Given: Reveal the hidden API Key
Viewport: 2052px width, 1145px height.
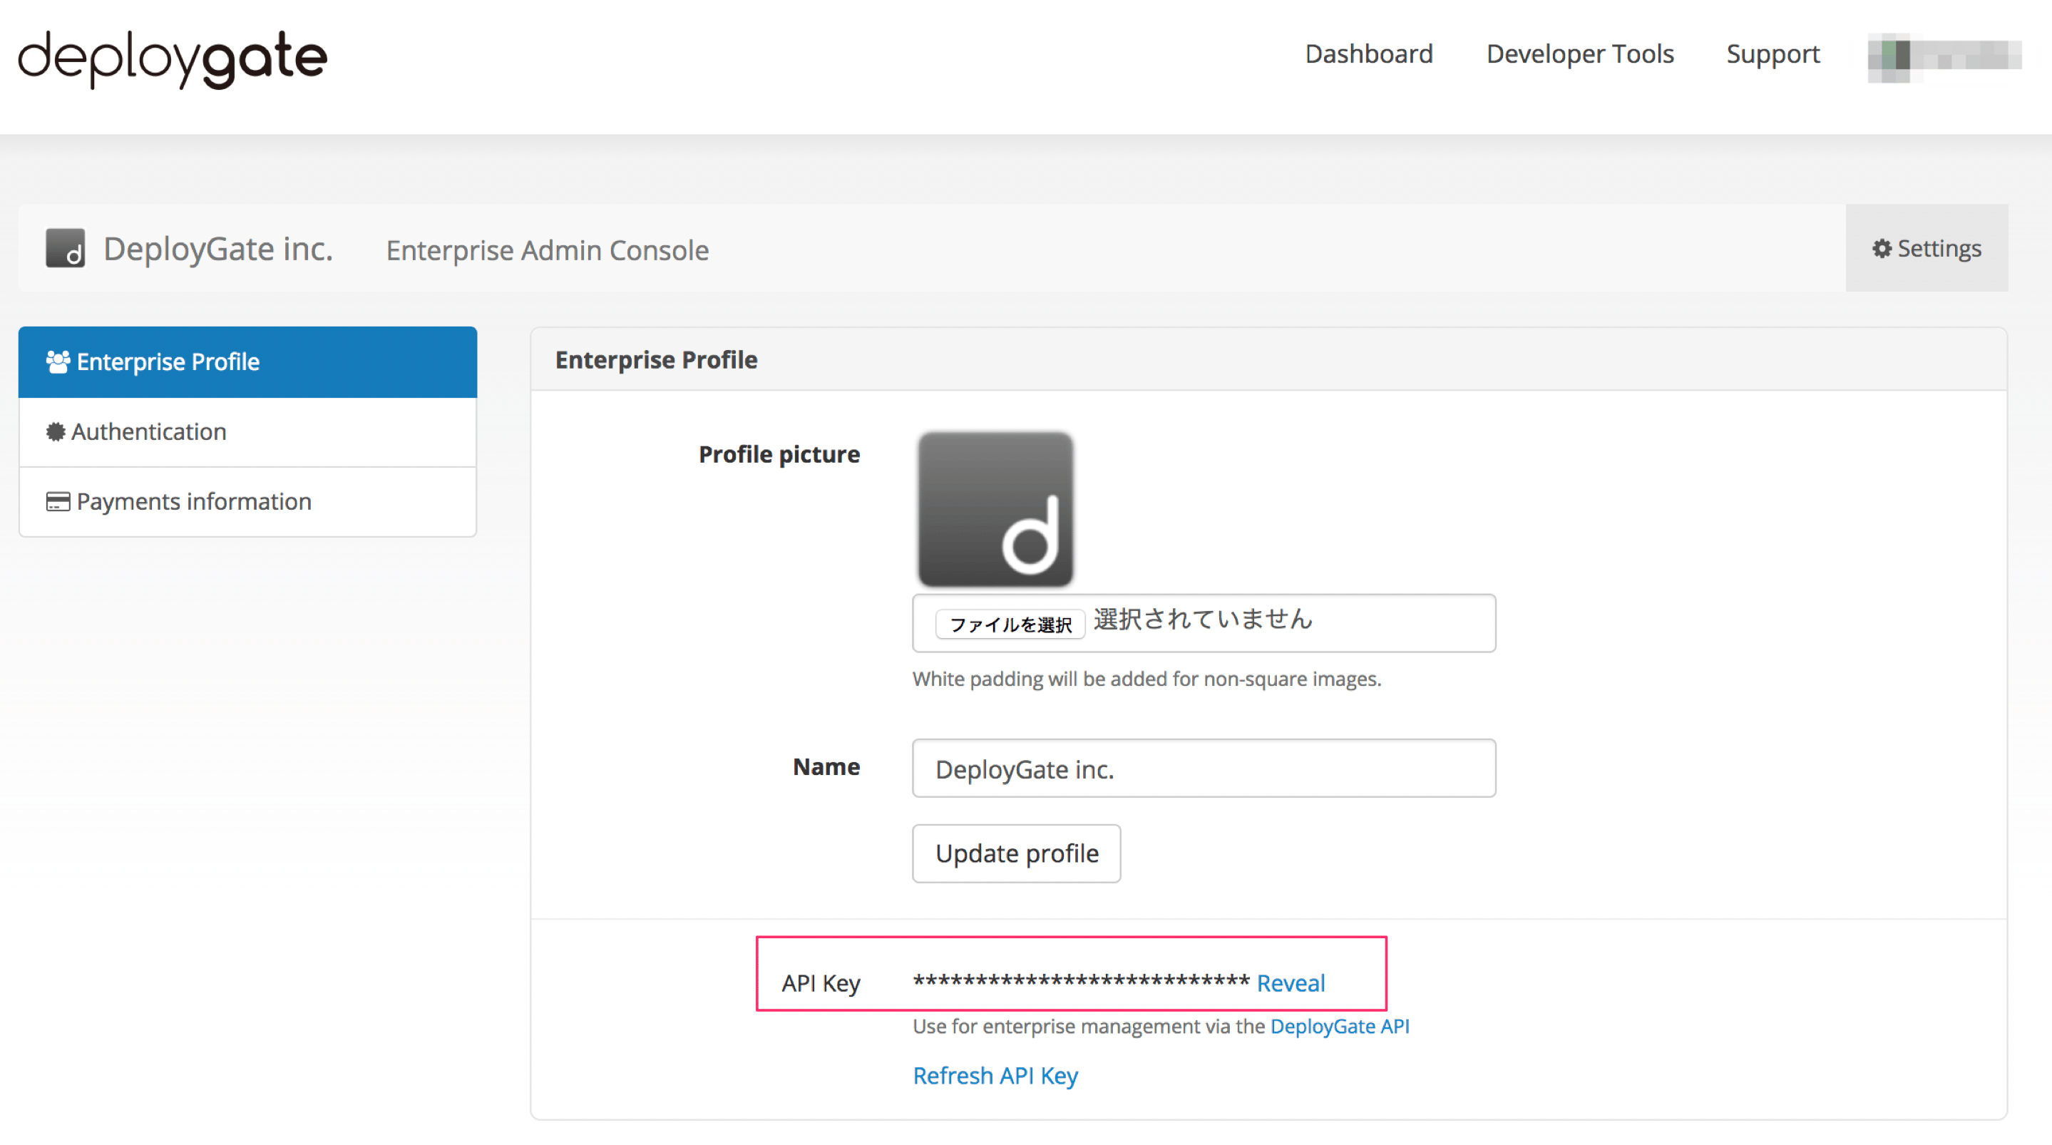Looking at the screenshot, I should tap(1291, 983).
